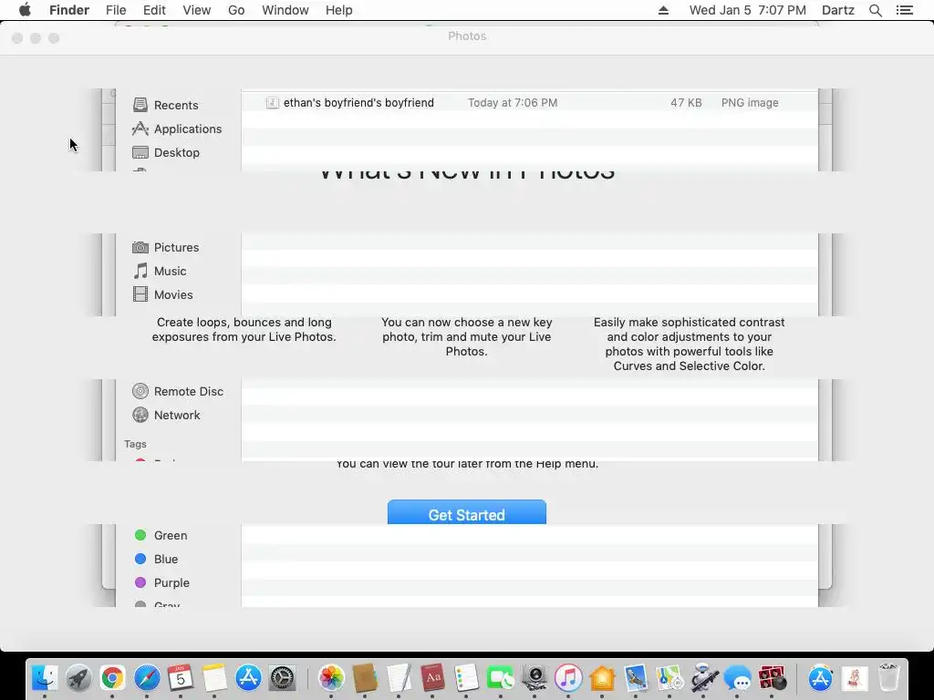This screenshot has height=700, width=934.
Task: Open Messages speech bubble icon
Action: point(738,677)
